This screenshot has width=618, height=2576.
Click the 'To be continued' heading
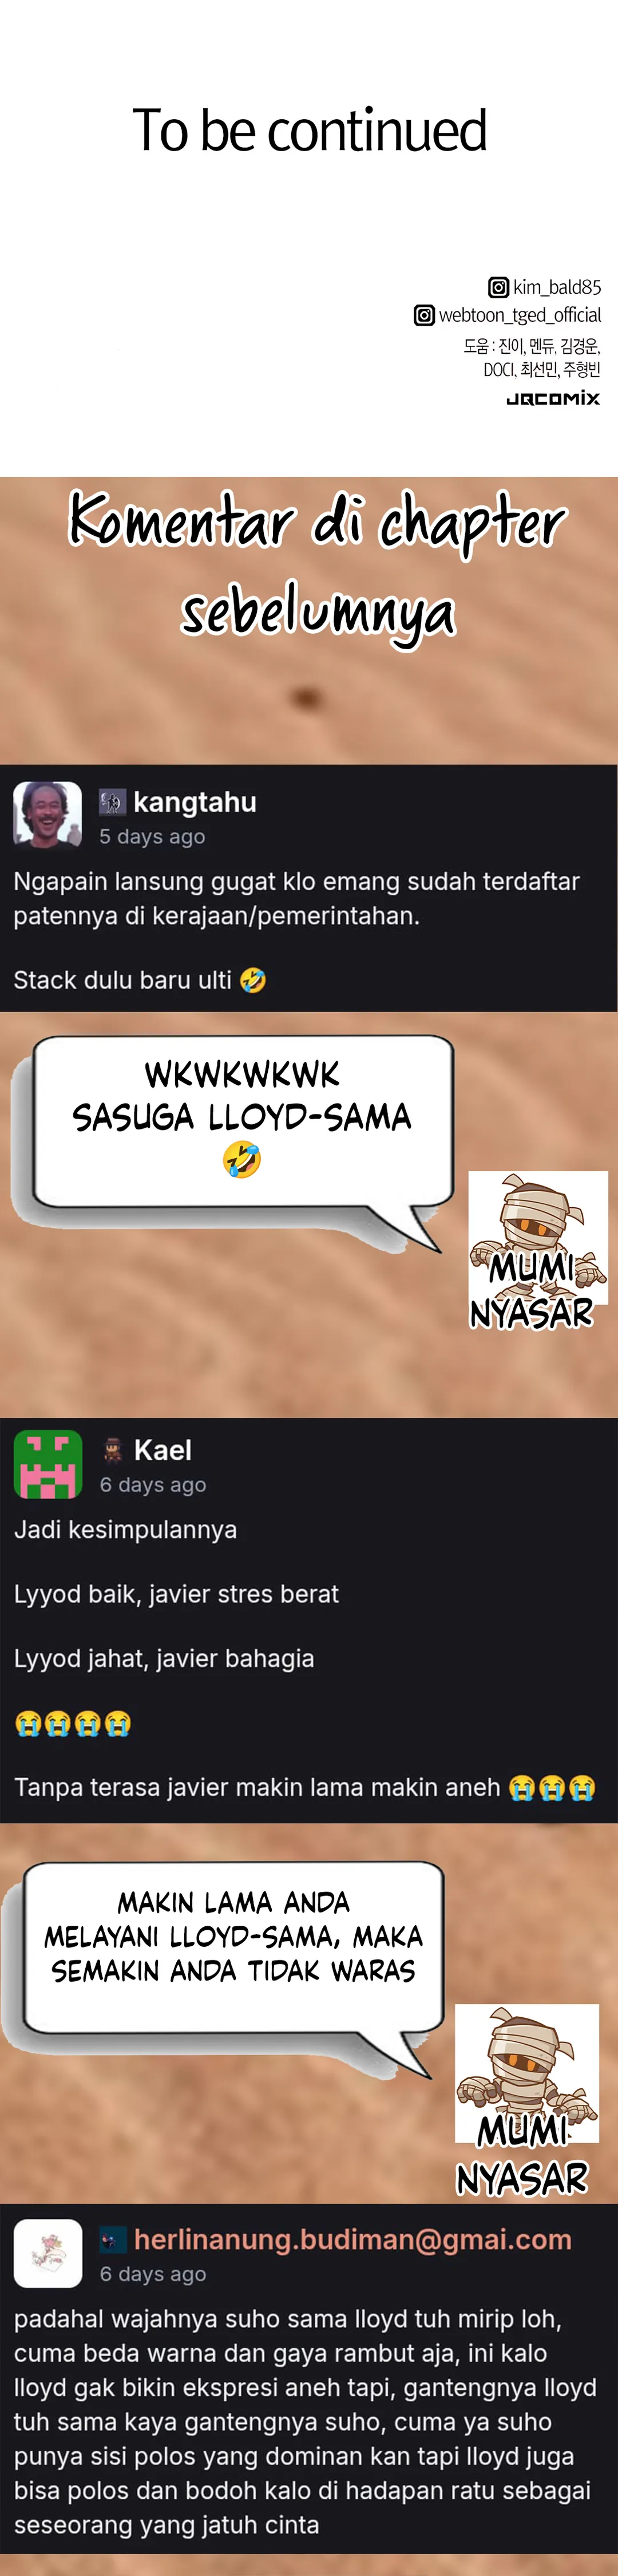(309, 131)
